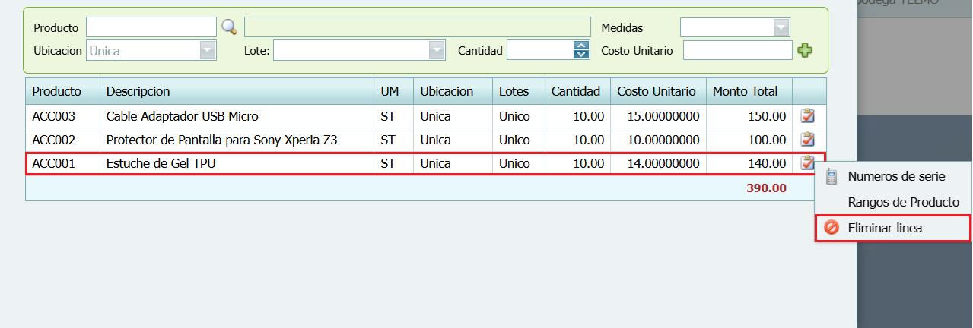Click the Costo Unitario input field
Viewport: 973px width, 328px height.
pyautogui.click(x=738, y=50)
